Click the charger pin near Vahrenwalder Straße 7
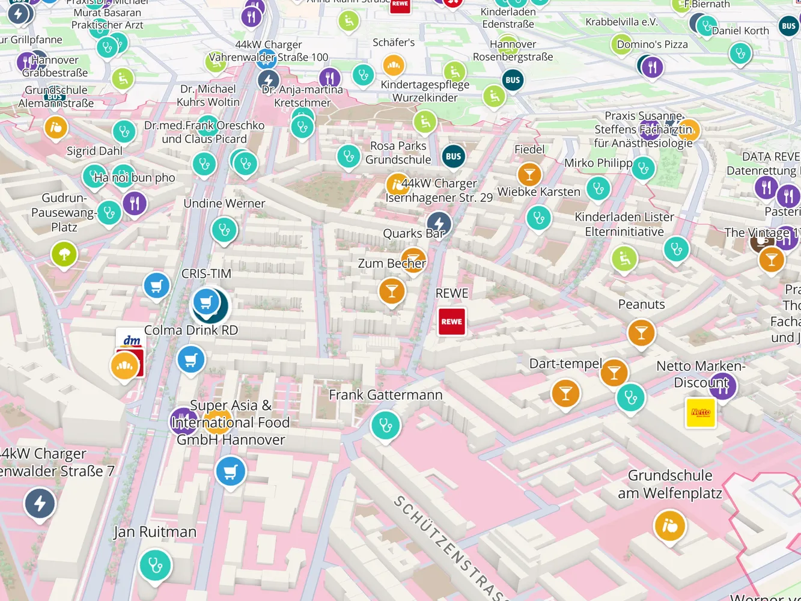 click(x=40, y=504)
